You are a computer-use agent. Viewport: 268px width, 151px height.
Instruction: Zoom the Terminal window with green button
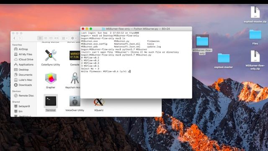[x=91, y=29]
